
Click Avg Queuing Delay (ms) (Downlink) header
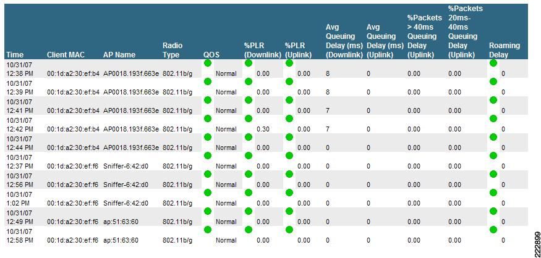click(x=344, y=41)
